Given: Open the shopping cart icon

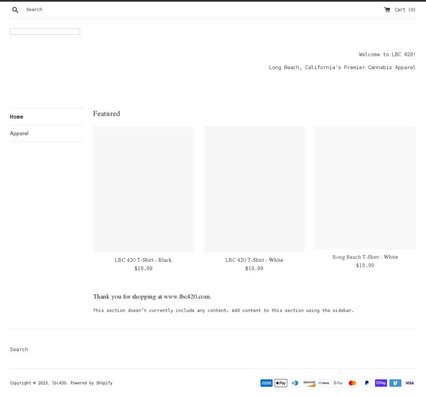Looking at the screenshot, I should [387, 9].
